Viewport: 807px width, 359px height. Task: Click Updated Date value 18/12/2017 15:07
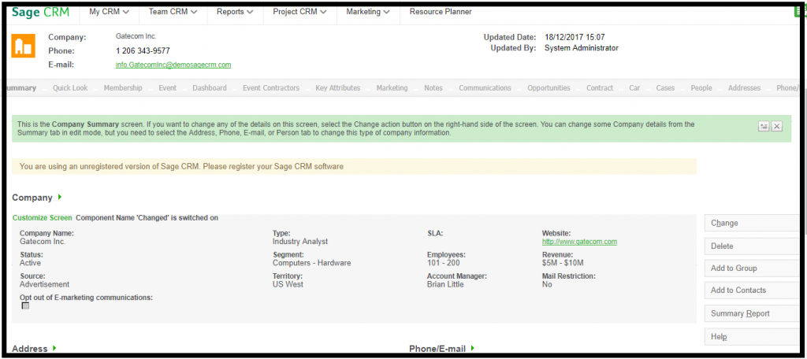[575, 37]
